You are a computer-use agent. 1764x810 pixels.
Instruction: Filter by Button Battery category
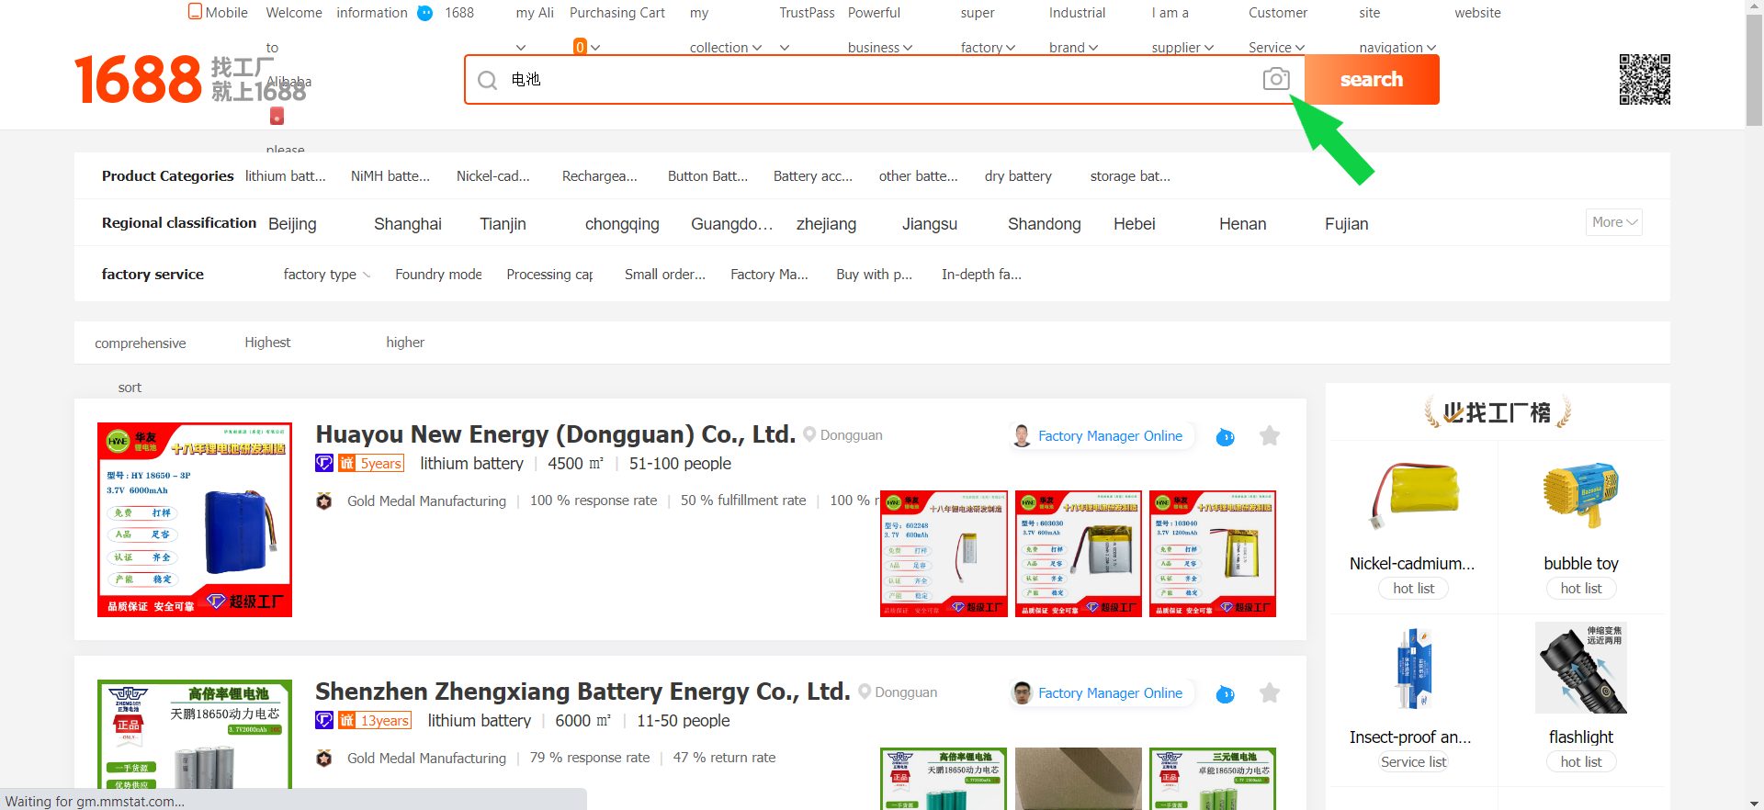(707, 176)
